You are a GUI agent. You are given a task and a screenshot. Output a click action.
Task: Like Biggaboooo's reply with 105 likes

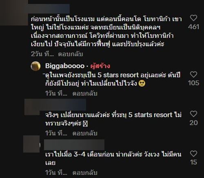pyautogui.click(x=193, y=74)
